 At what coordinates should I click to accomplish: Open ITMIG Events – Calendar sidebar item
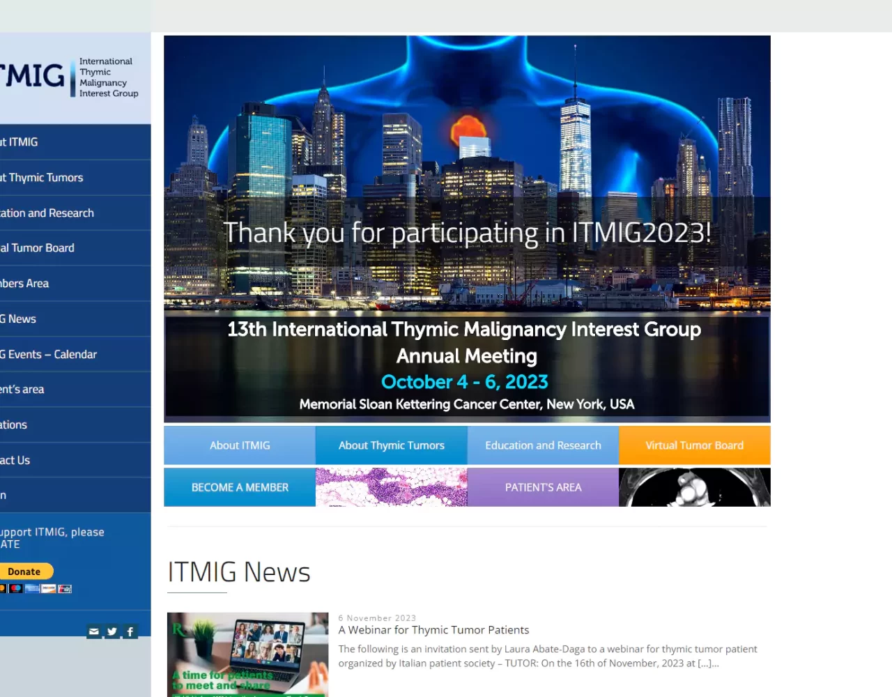point(75,355)
